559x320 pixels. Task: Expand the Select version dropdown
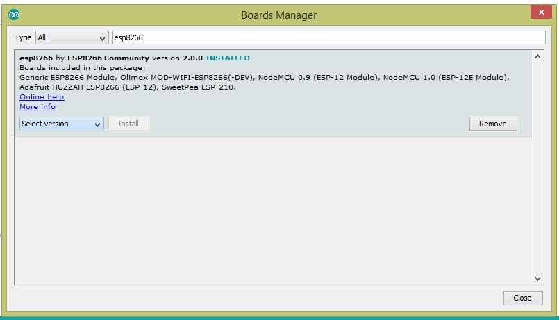62,124
